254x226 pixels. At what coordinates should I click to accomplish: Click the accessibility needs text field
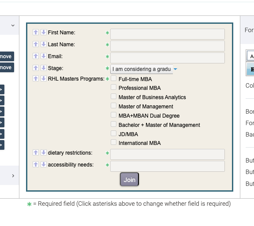coord(168,166)
